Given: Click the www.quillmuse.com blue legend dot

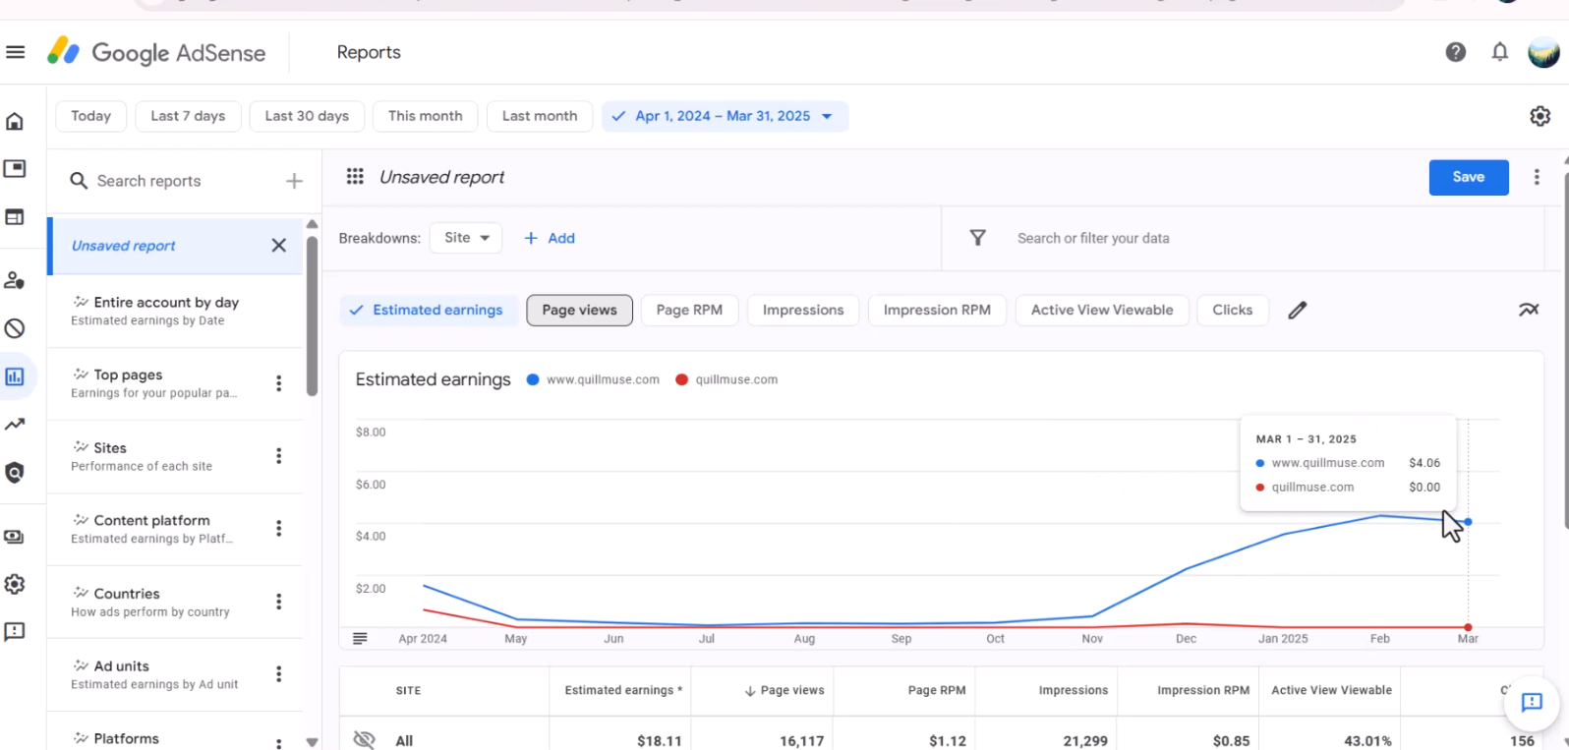Looking at the screenshot, I should [533, 379].
